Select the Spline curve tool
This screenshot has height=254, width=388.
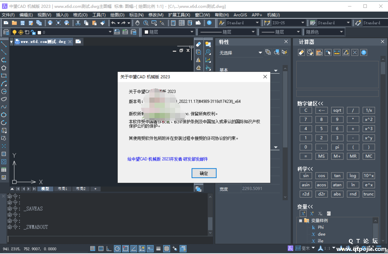point(4,107)
